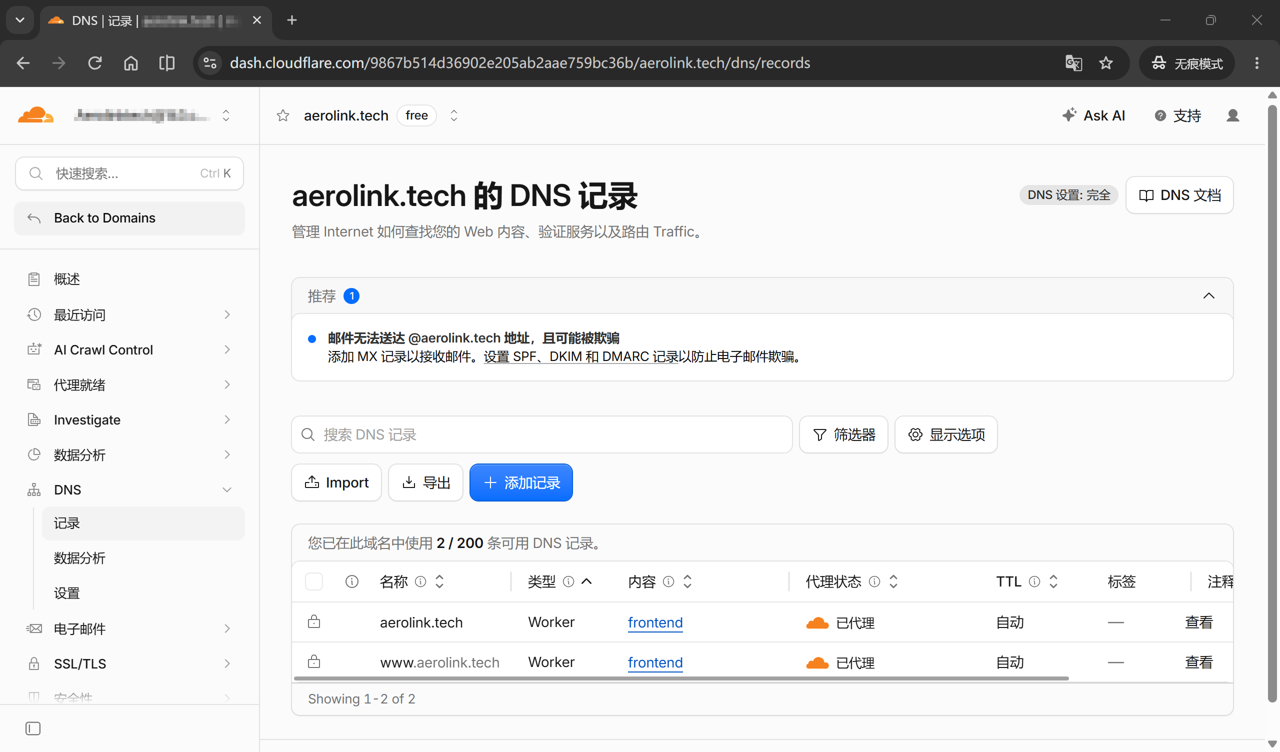Focus the 搜索 DNS 记录 search field
Viewport: 1280px width, 752px height.
pyautogui.click(x=541, y=434)
